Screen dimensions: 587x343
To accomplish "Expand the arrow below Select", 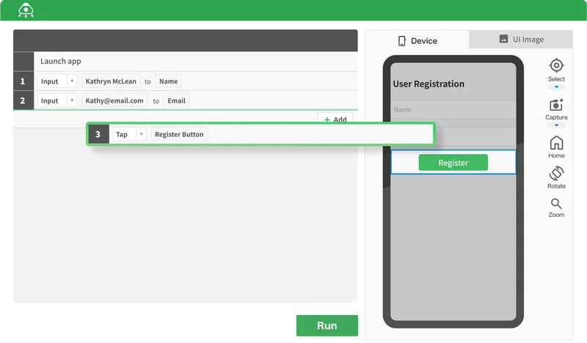I will 556,86.
